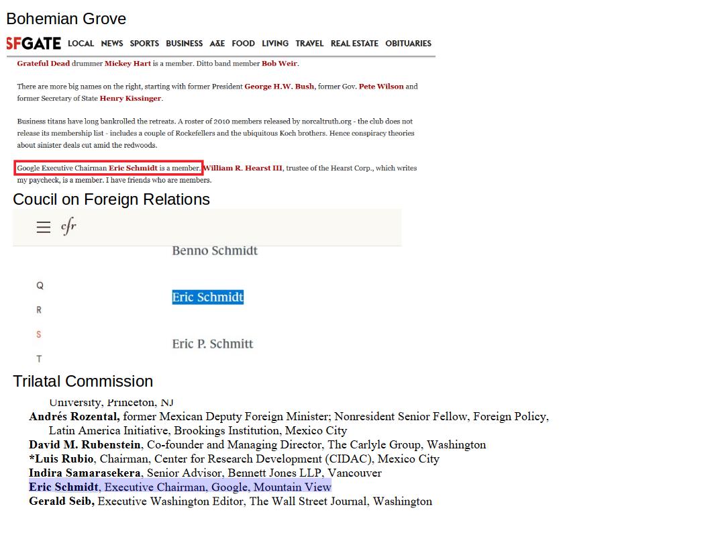Click the Indira Samarasekera name
This screenshot has width=710, height=533.
click(x=85, y=473)
